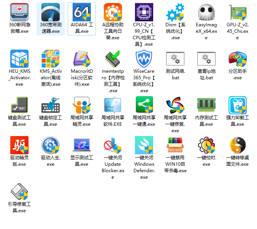Click the label 'KMS_Activator(离线激活).exe'
The image size is (257, 229).
(51, 78)
